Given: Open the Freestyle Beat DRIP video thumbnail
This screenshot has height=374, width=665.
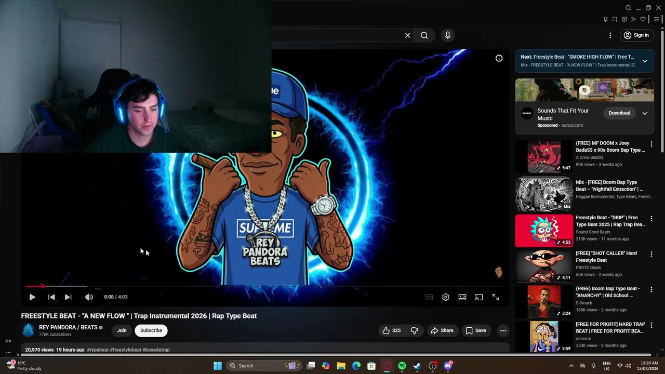Looking at the screenshot, I should point(544,231).
